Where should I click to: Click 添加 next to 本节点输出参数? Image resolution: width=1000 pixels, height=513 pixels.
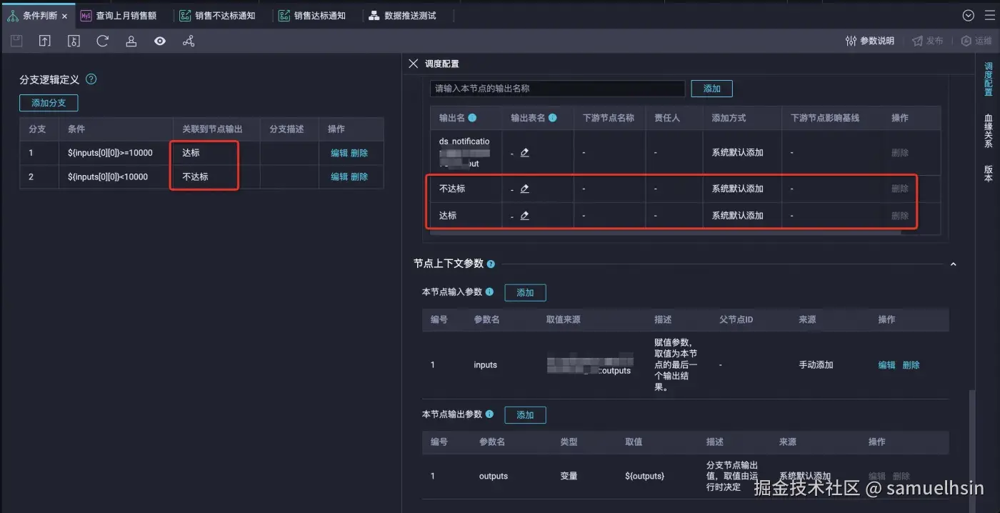coord(525,414)
